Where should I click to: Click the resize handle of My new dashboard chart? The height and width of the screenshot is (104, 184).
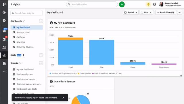181,75
